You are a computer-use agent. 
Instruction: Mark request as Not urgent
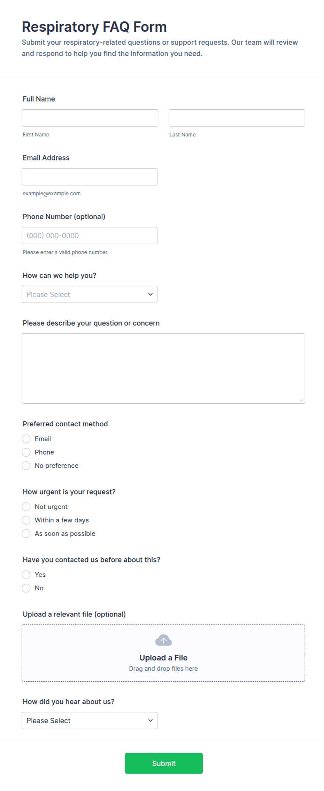pyautogui.click(x=26, y=507)
